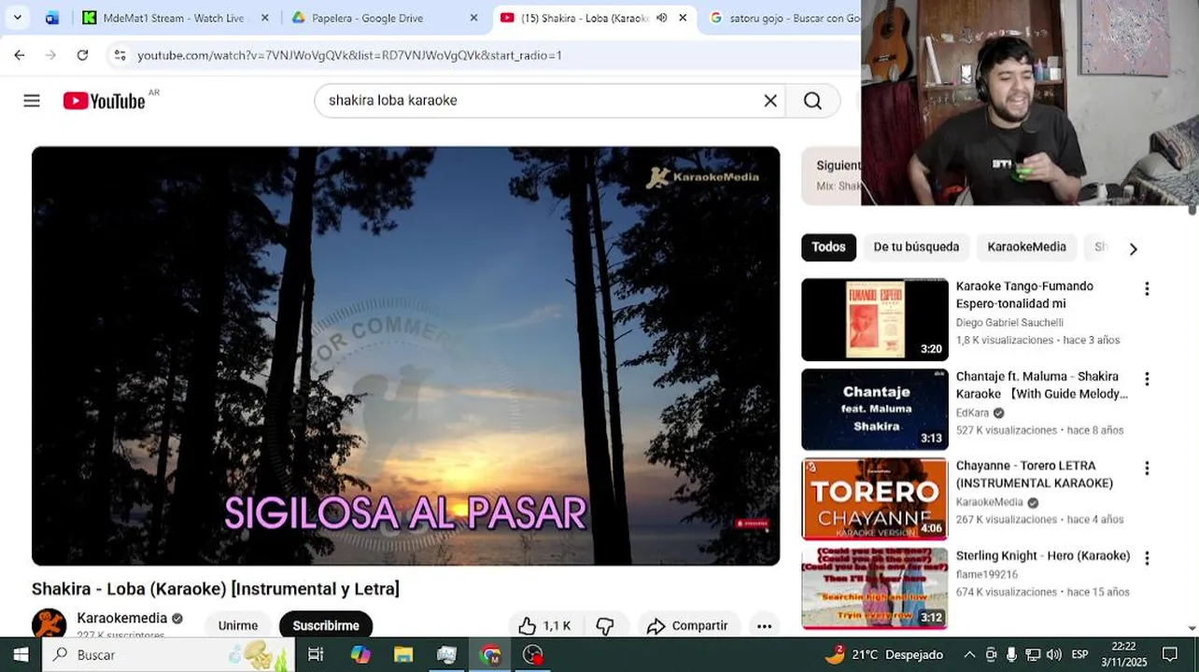
Task: Select the De tu búsqueda chip
Action: [916, 247]
